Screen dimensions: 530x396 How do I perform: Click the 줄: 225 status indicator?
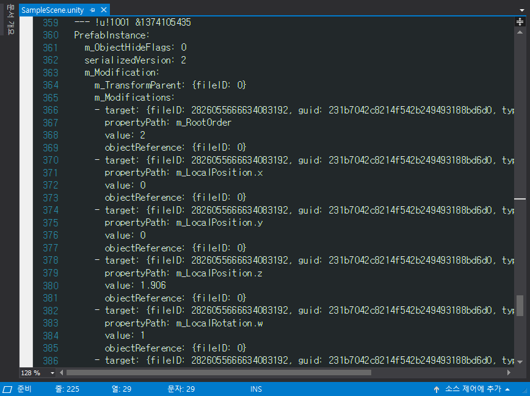[x=67, y=389]
